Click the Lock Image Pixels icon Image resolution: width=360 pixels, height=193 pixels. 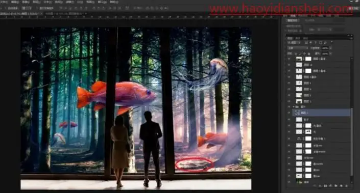300,54
